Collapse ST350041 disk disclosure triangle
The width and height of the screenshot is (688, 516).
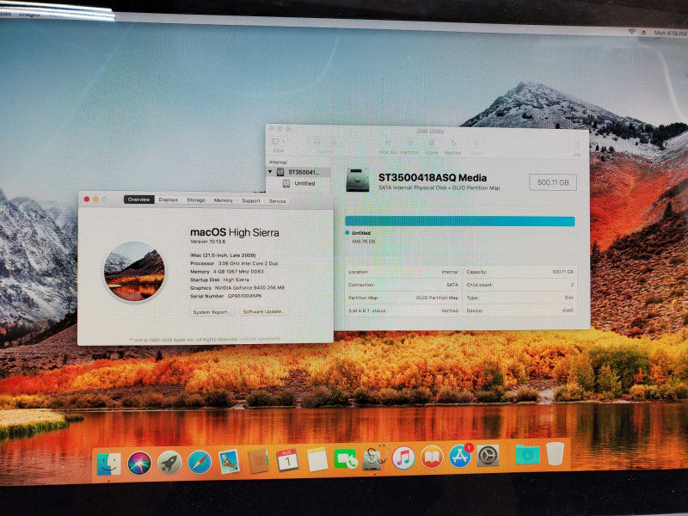(270, 171)
